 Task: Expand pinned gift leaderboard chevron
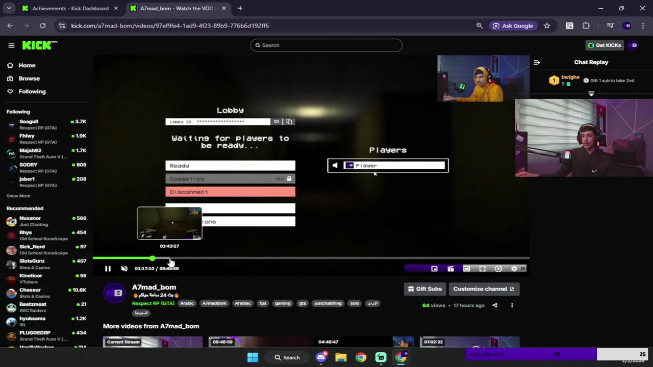pyautogui.click(x=591, y=94)
